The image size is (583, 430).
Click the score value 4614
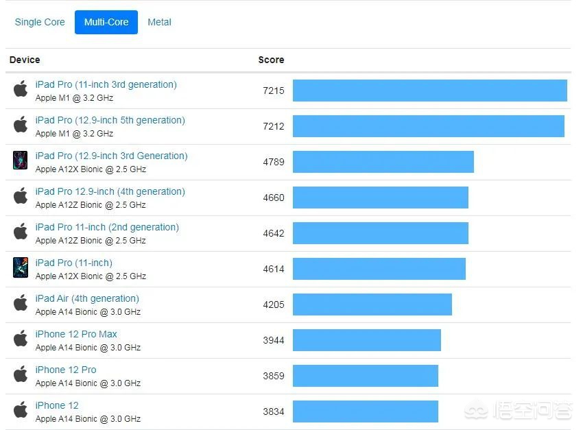click(x=274, y=269)
